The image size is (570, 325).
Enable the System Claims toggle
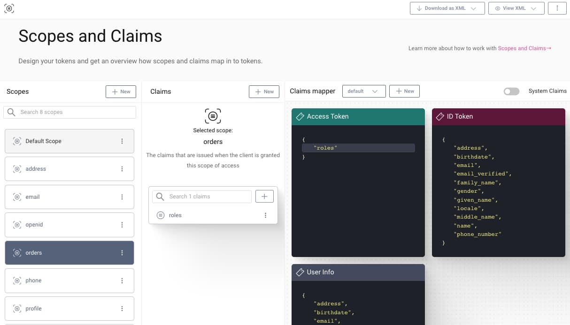click(x=511, y=91)
